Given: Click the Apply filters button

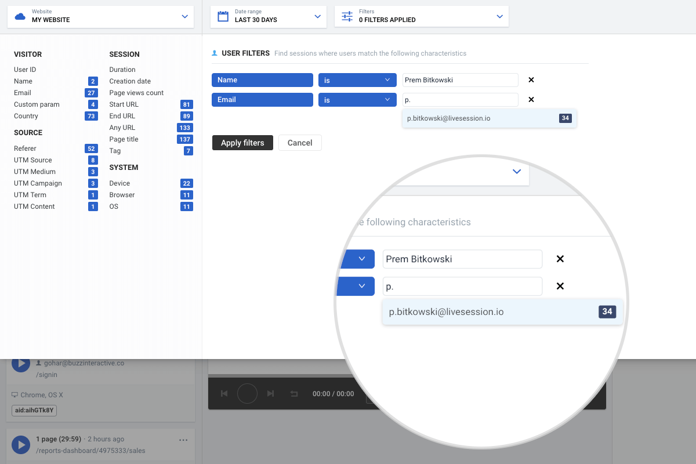Looking at the screenshot, I should (x=242, y=143).
